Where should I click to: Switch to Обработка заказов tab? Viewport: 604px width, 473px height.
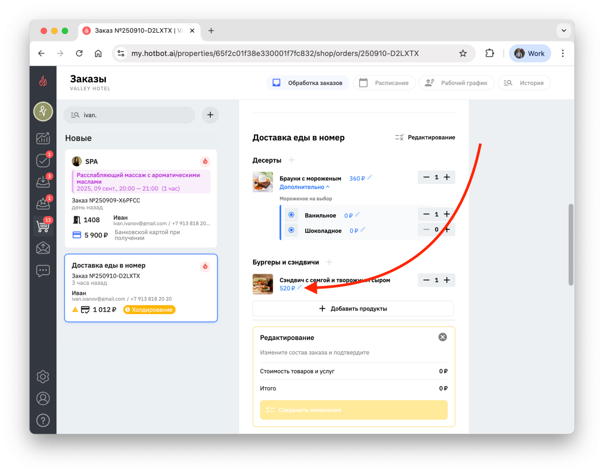coord(307,83)
